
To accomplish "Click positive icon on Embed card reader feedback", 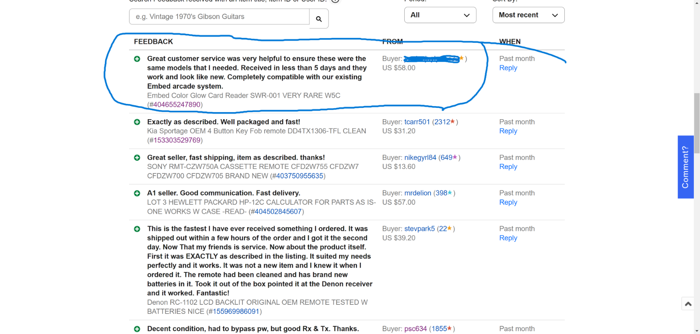I will pos(137,59).
